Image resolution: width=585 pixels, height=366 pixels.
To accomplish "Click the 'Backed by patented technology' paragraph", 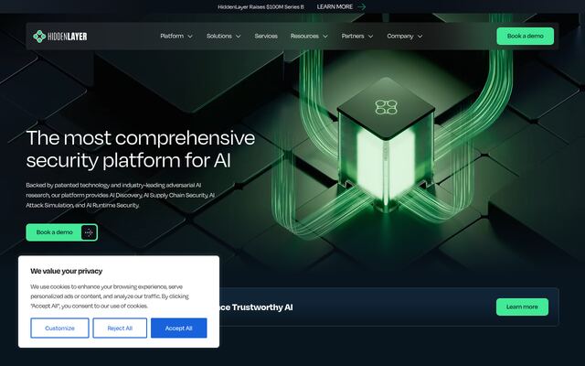I will (120, 195).
